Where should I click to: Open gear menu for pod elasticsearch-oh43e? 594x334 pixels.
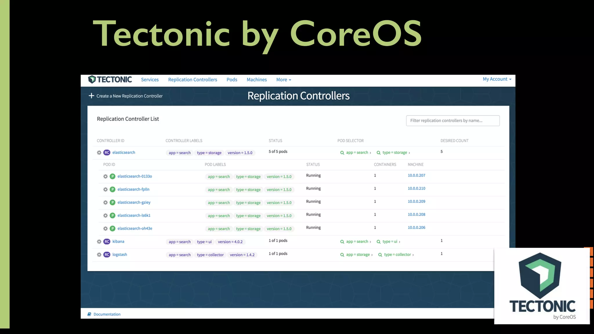(x=106, y=228)
